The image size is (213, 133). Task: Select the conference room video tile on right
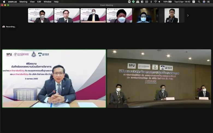pos(159,78)
